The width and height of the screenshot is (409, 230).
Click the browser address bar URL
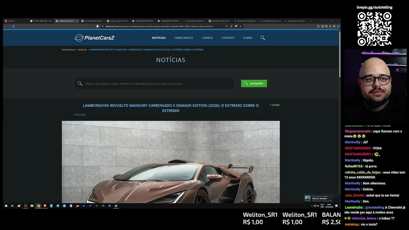click(159, 26)
